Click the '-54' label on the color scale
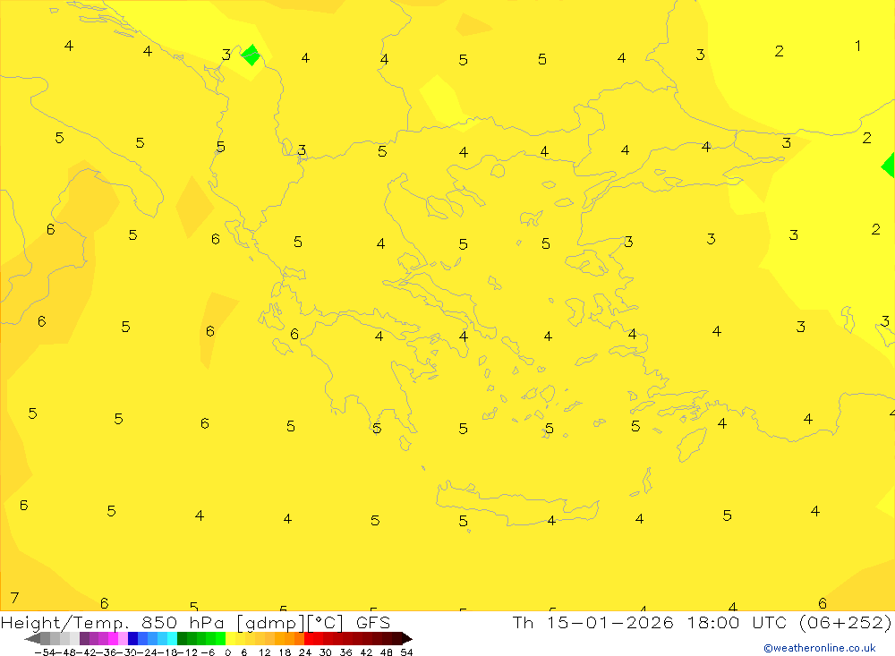 point(45,652)
